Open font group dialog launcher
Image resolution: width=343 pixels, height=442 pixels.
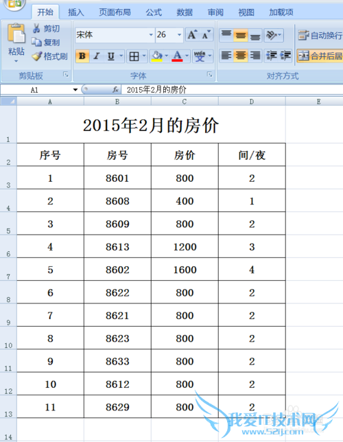coord(209,74)
